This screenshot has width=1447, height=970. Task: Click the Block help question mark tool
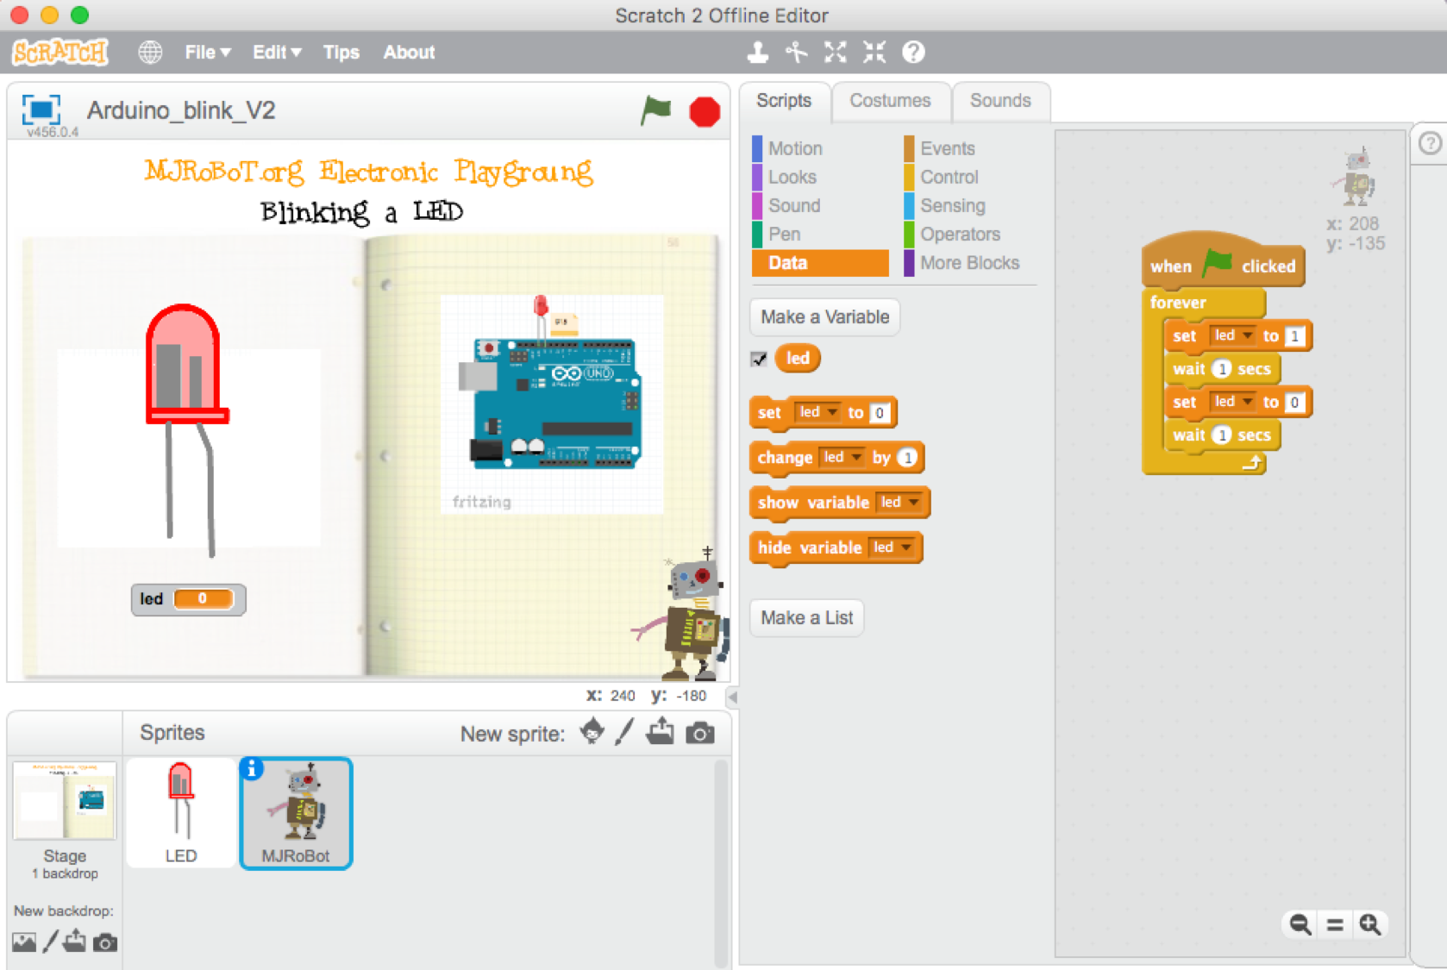tap(913, 53)
